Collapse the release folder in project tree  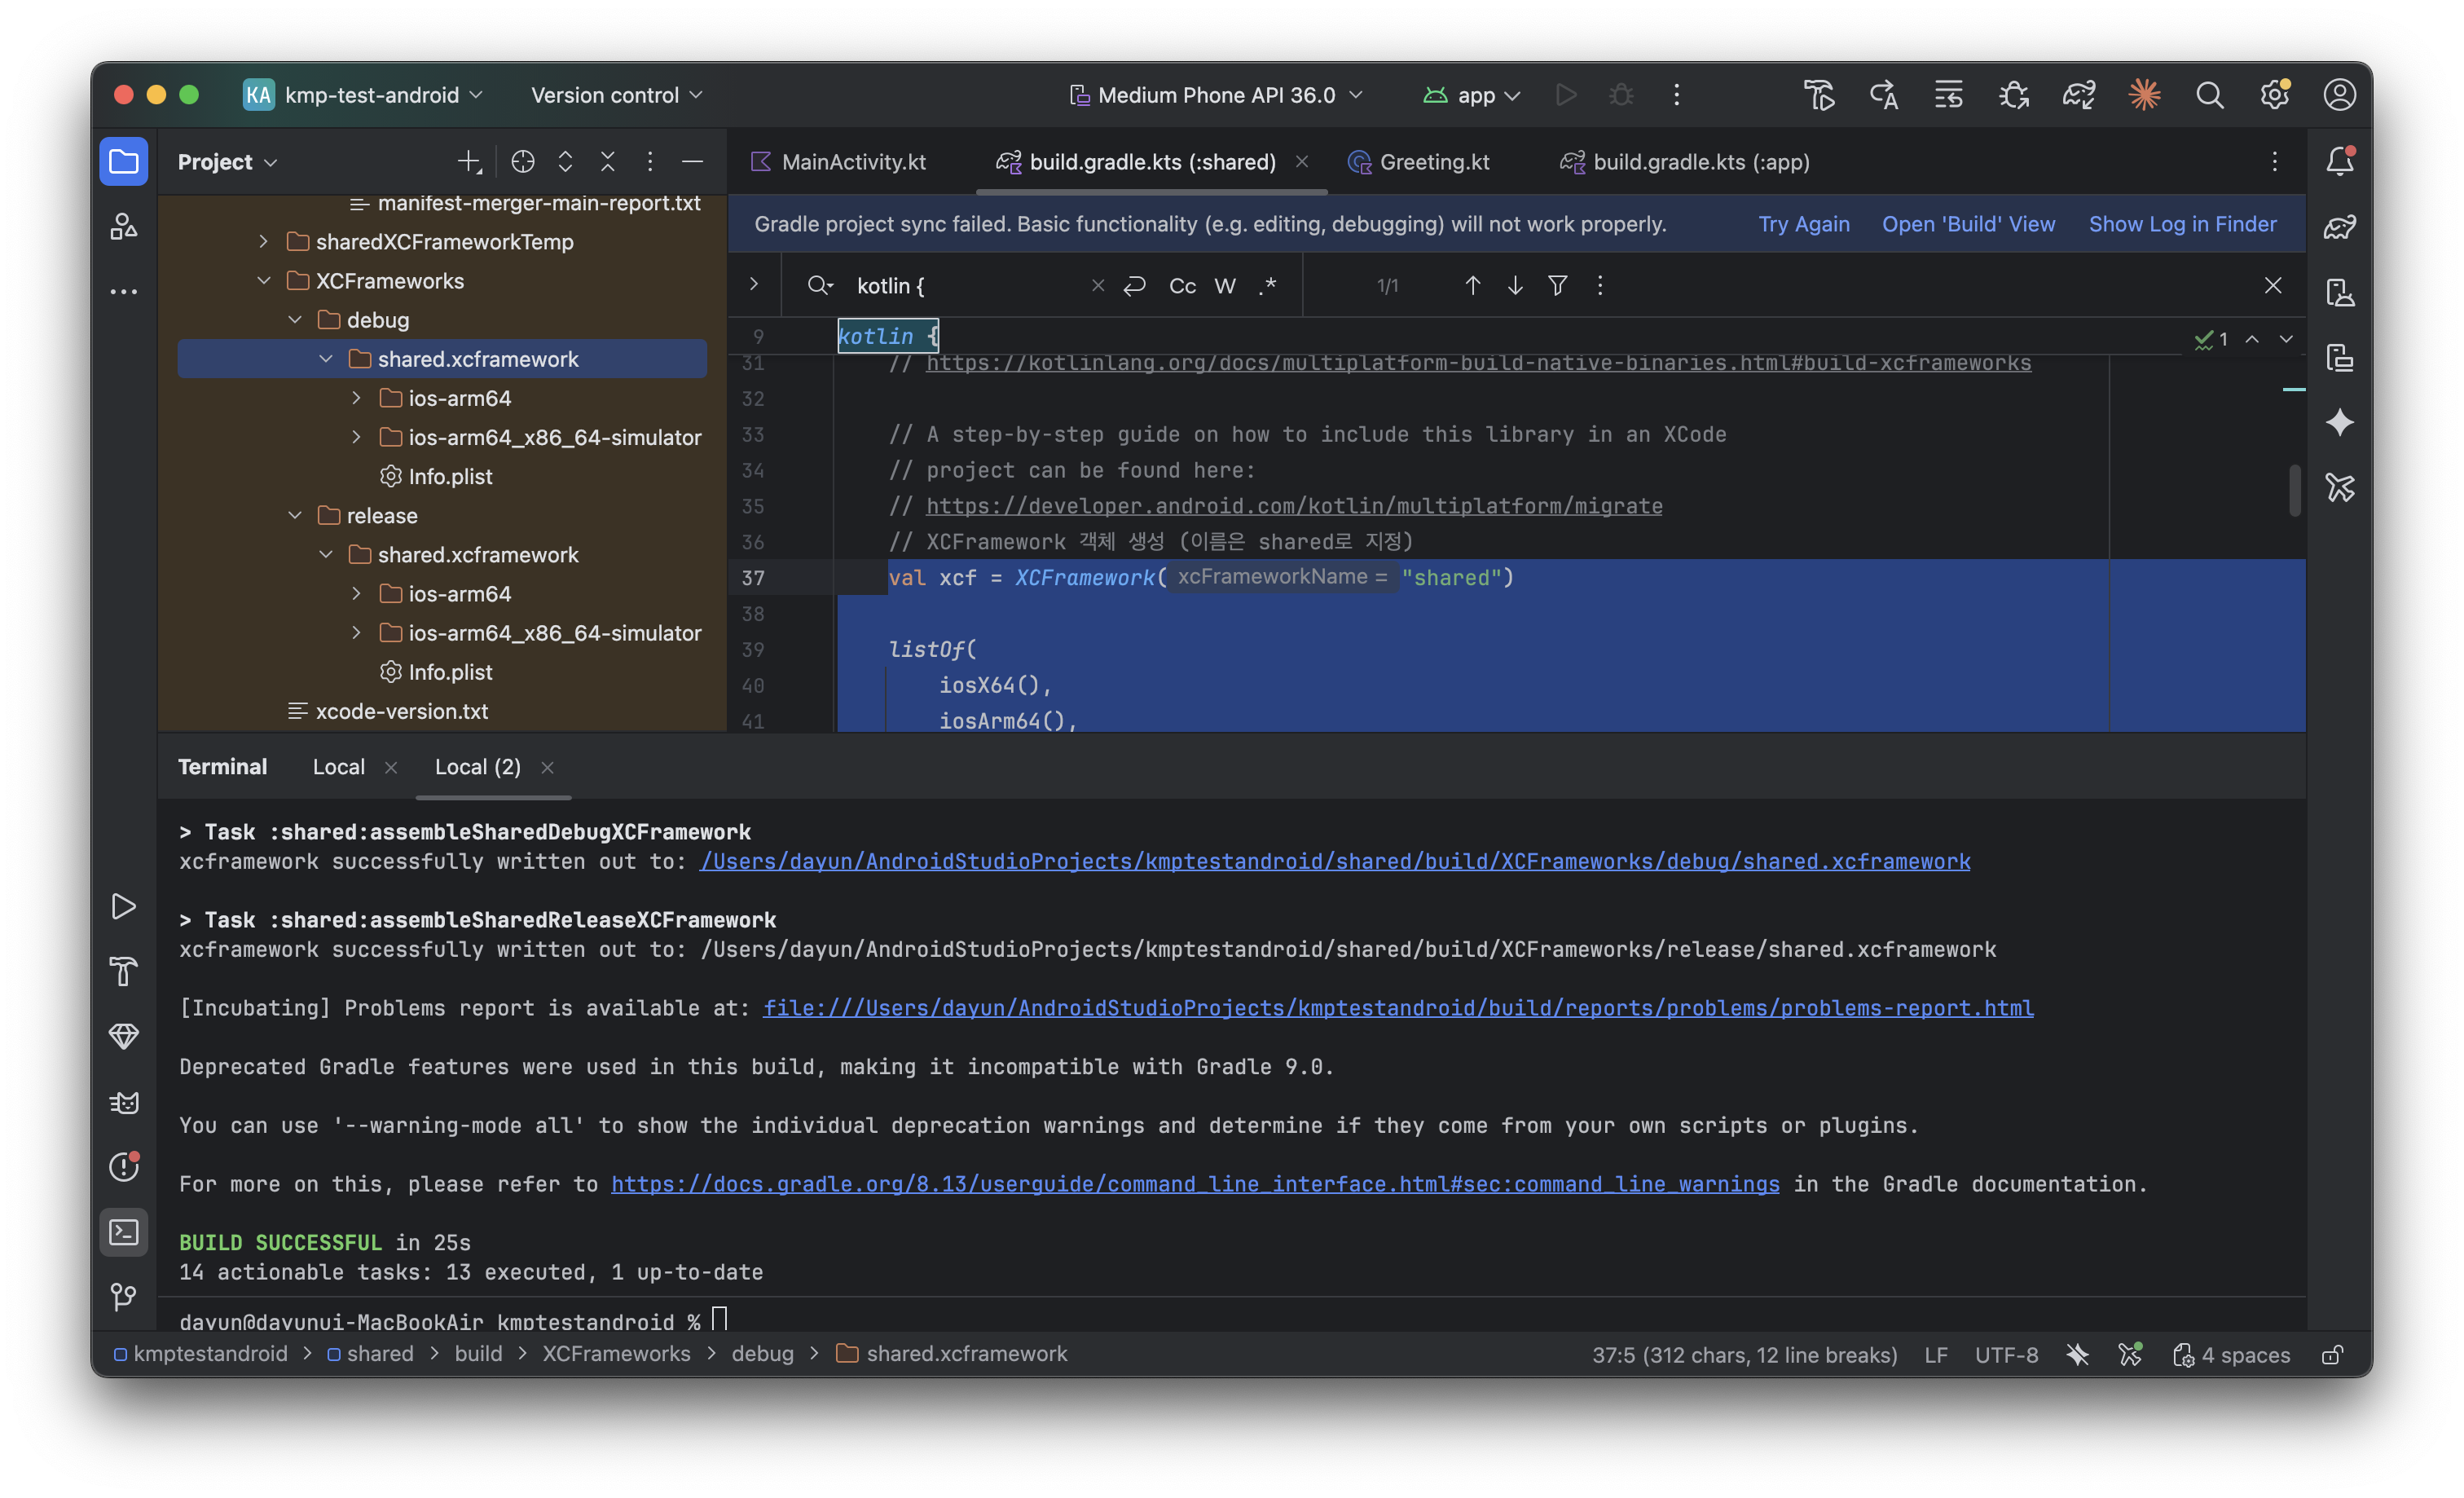click(x=295, y=516)
